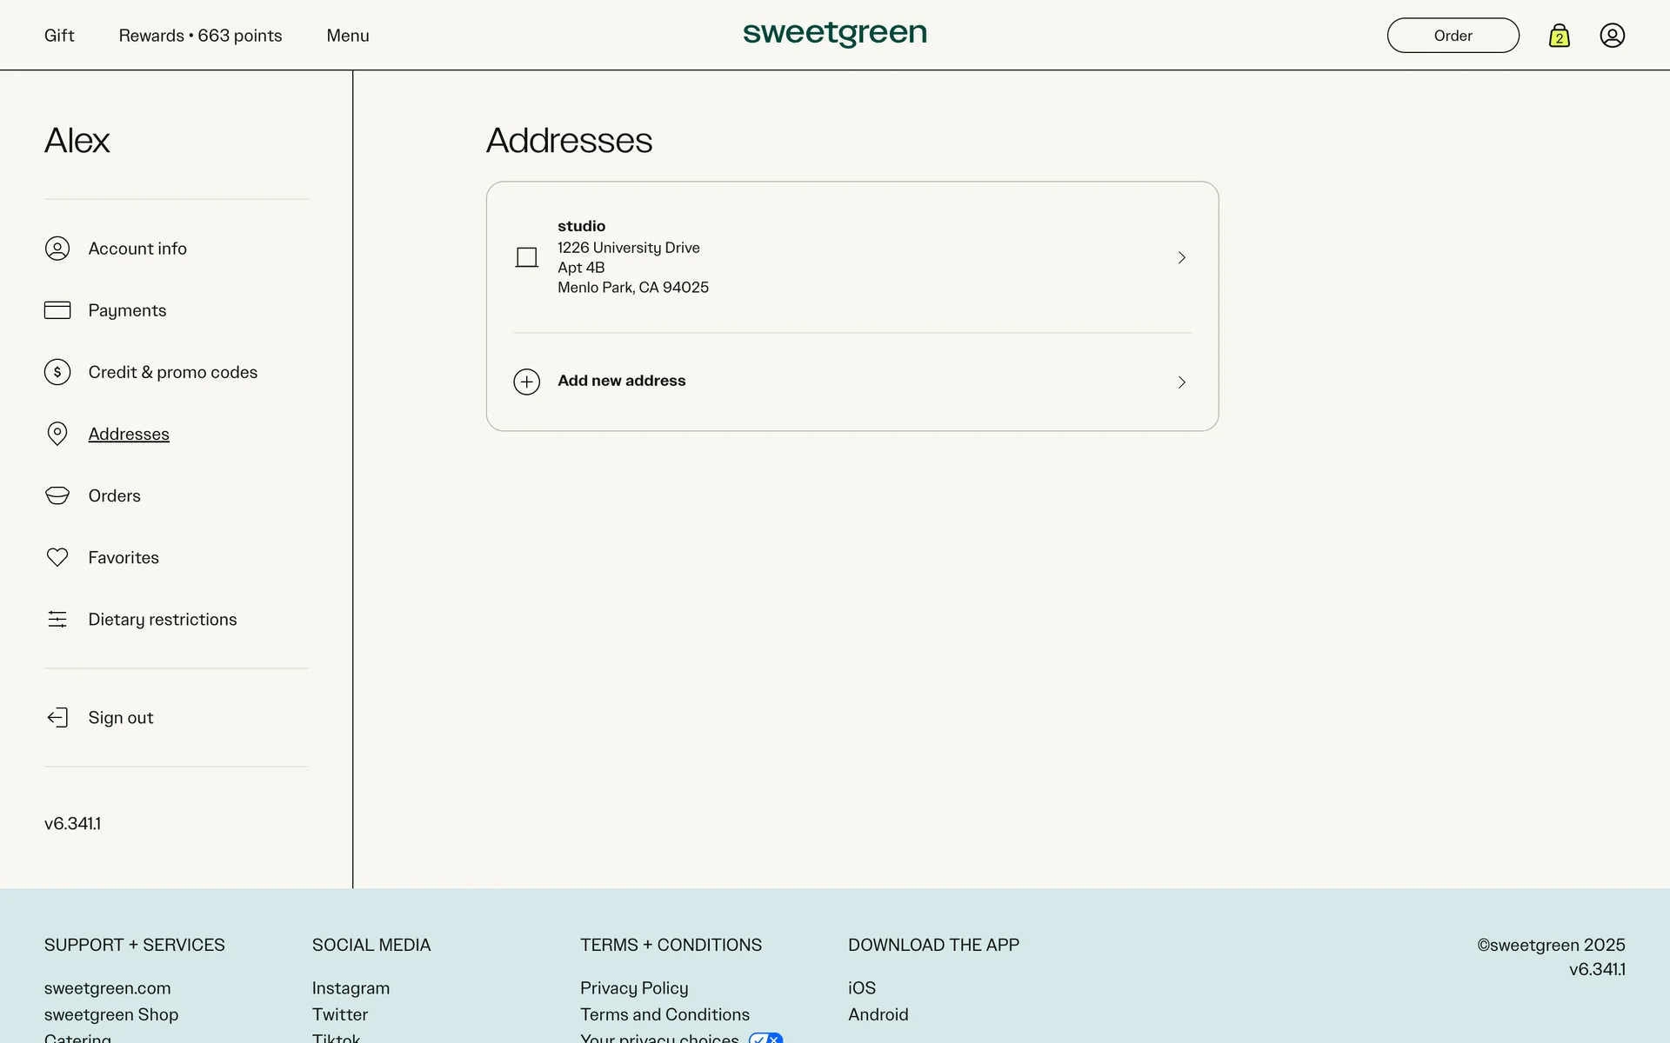Viewport: 1670px width, 1043px height.
Task: Click the plus circle to add address
Action: pos(526,382)
